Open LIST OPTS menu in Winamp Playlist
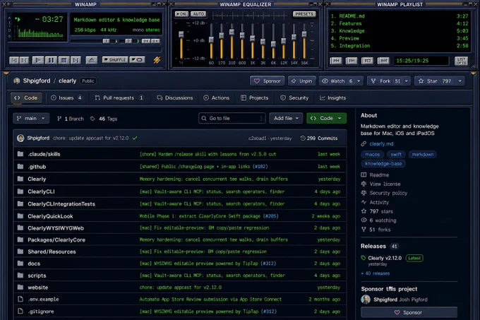The width and height of the screenshot is (480, 320). click(x=461, y=61)
